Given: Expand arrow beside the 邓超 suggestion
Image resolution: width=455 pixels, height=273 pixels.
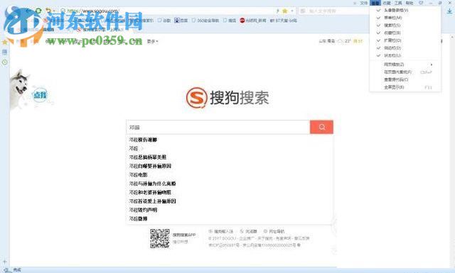Looking at the screenshot, I should [x=142, y=148].
